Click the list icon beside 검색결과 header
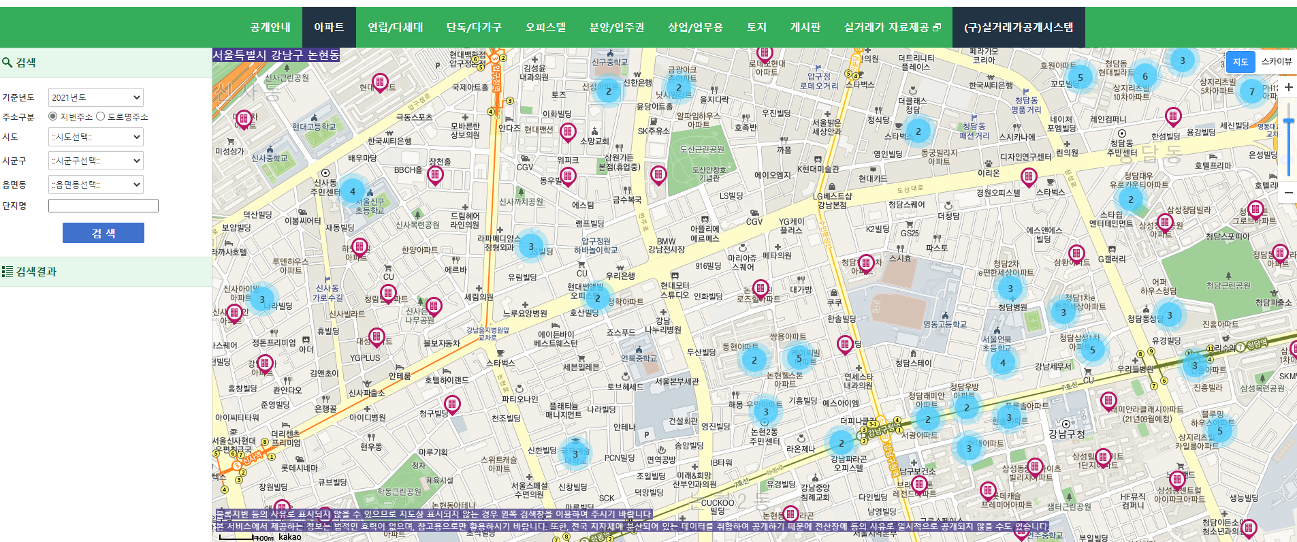Image resolution: width=1297 pixels, height=542 pixels. [7, 272]
